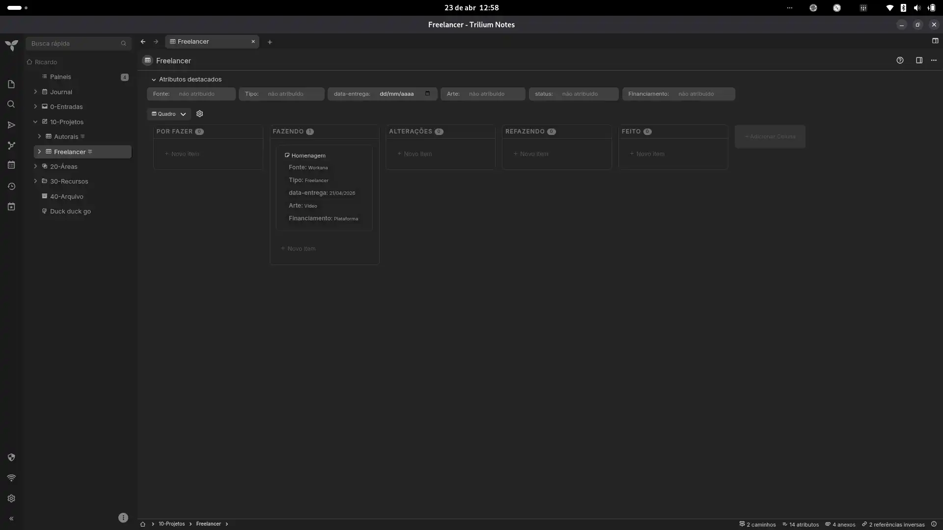
Task: Add Novo item in POR FAZER column
Action: tap(182, 154)
